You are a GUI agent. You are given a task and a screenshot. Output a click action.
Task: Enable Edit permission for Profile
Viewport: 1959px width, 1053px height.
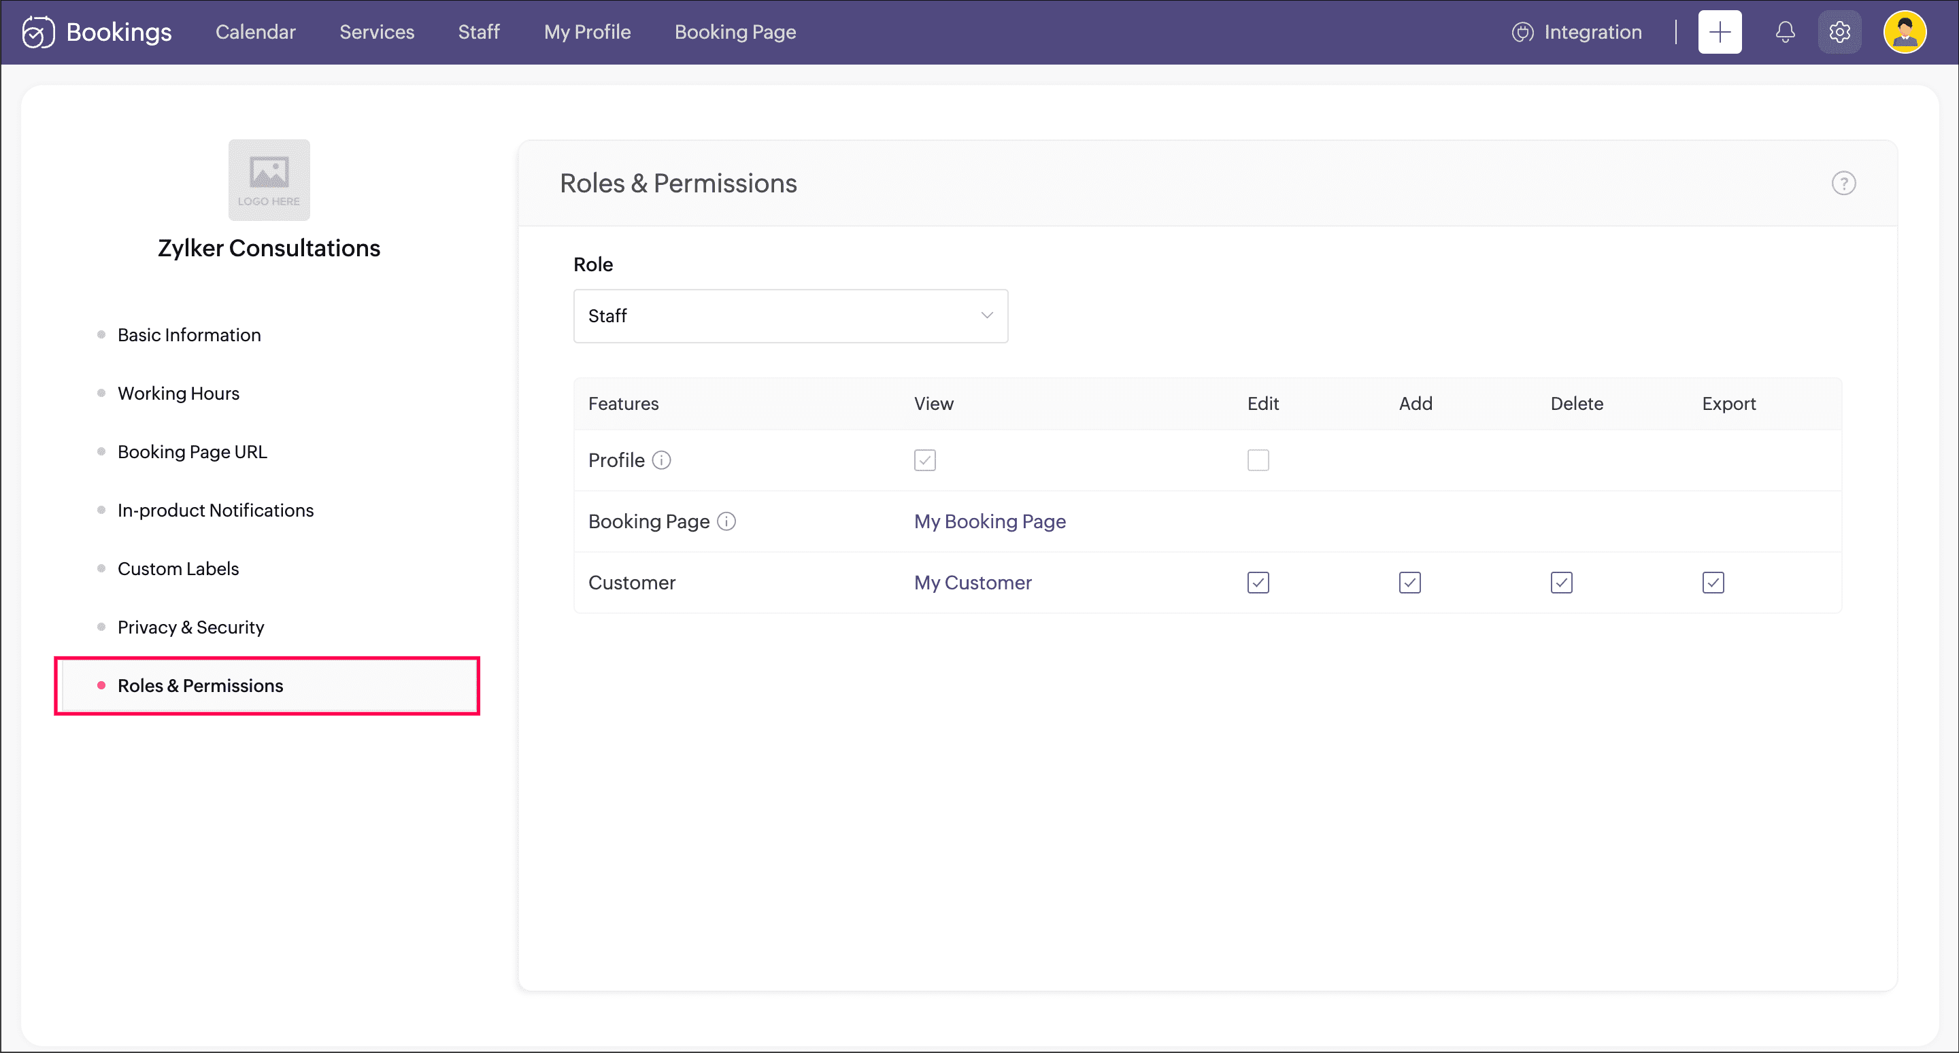tap(1258, 460)
